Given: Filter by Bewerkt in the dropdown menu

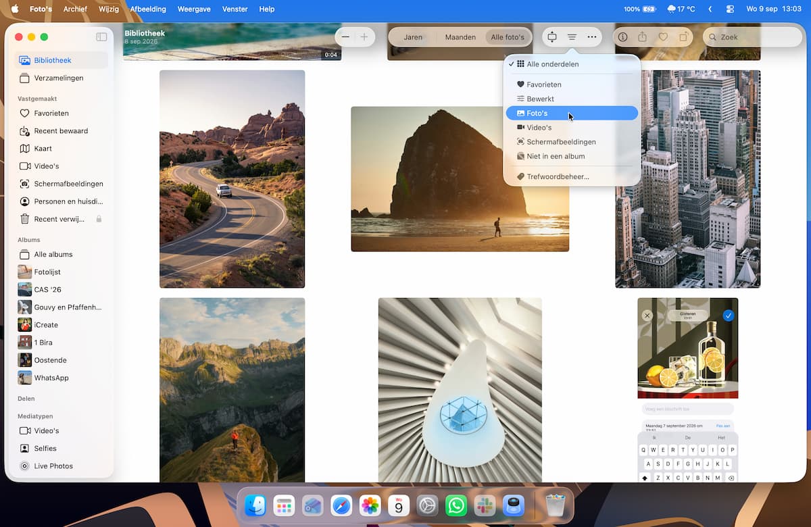Looking at the screenshot, I should (x=572, y=99).
